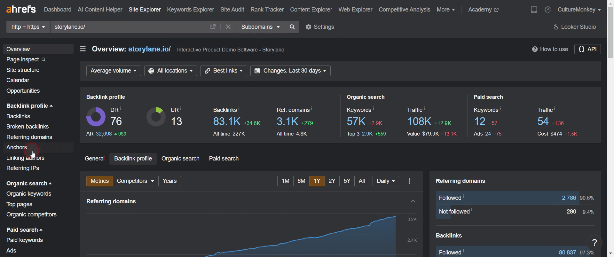Collapse the Paid search sidebar section

[24, 230]
